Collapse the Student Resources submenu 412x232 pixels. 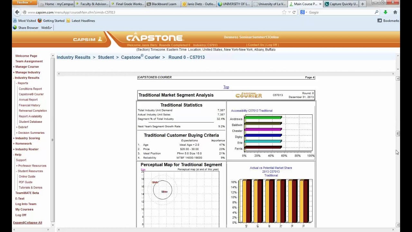29,171
